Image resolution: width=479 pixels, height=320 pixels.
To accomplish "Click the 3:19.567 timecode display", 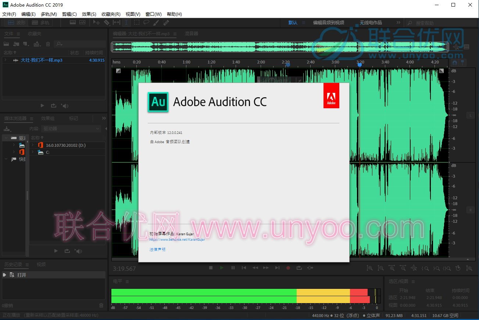I will tap(124, 269).
